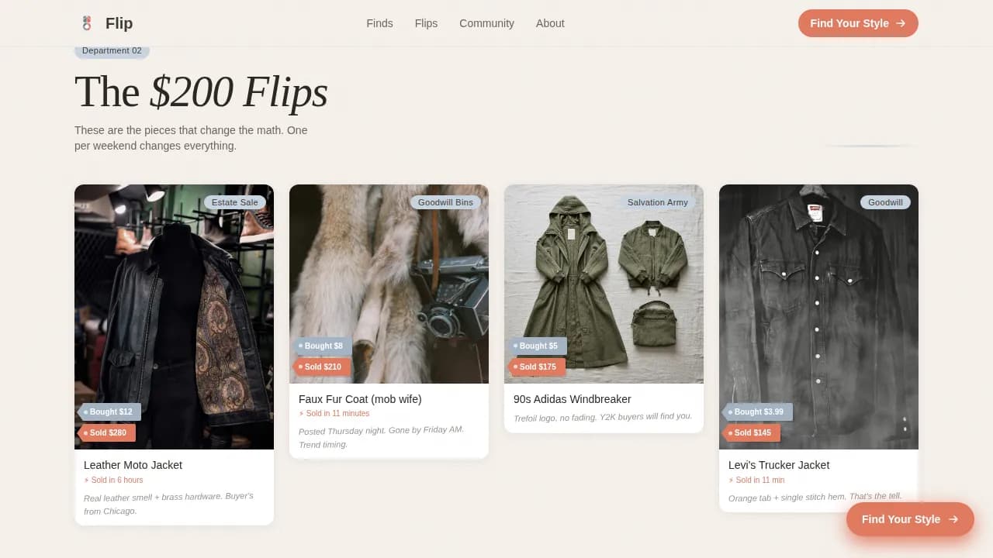Click the Bought $5 price tag
This screenshot has width=993, height=558.
536,346
